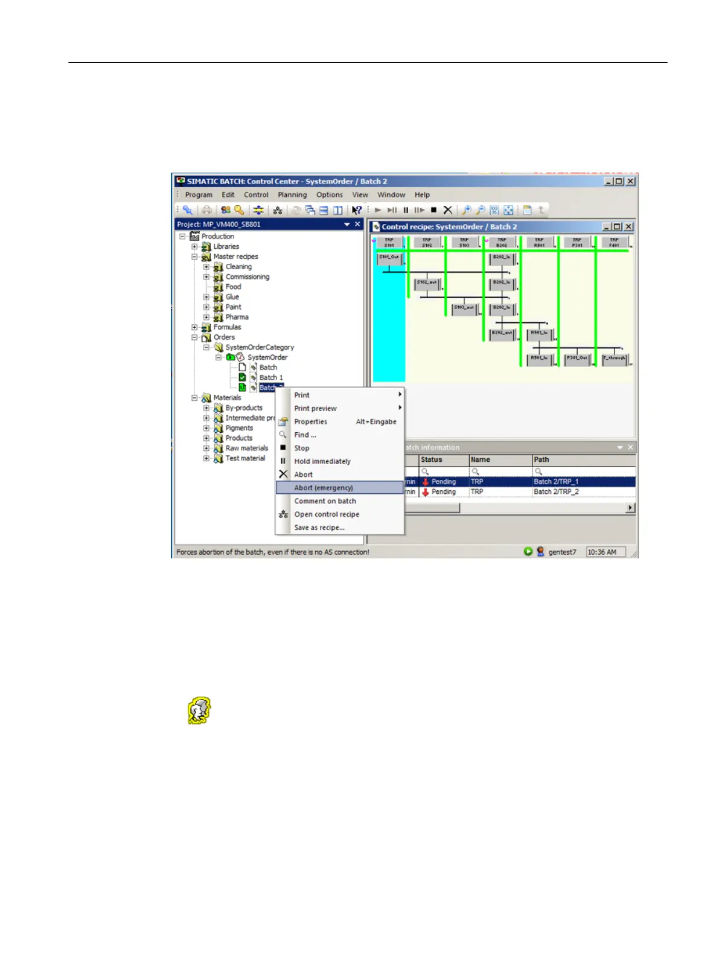Select the SystemOrder tree item

coord(267,357)
